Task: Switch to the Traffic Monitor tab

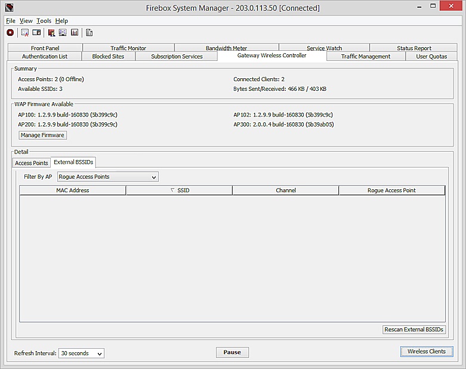Action: (x=128, y=48)
